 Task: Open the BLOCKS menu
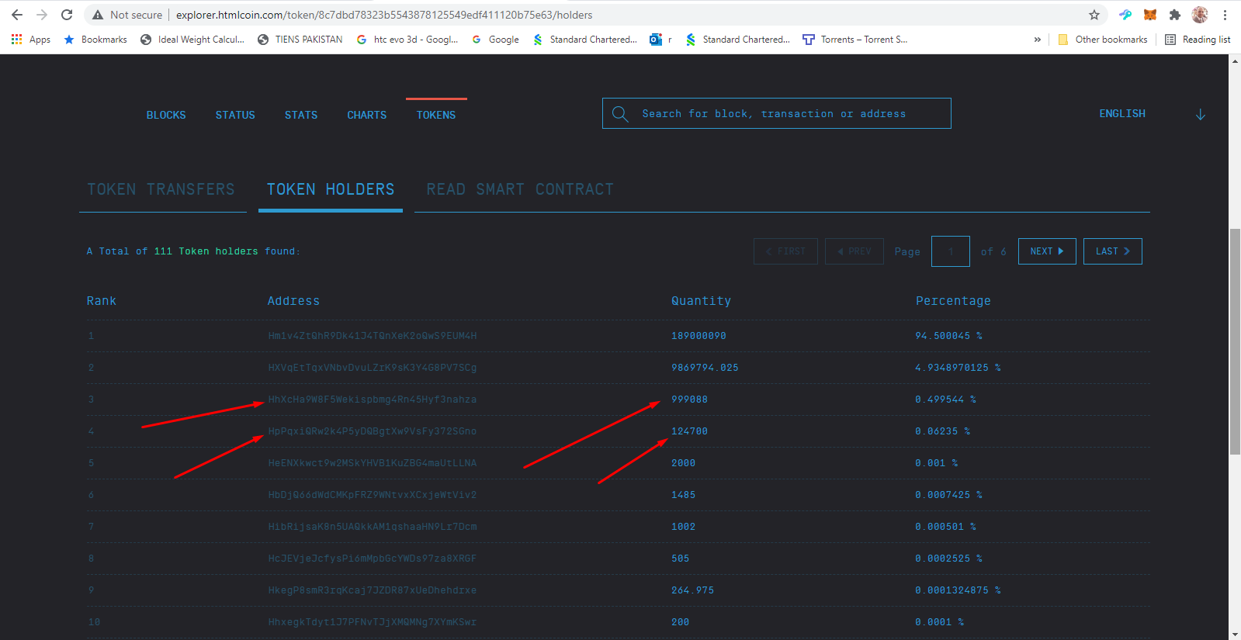166,115
